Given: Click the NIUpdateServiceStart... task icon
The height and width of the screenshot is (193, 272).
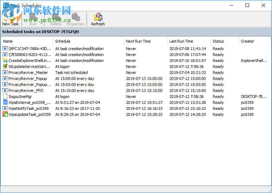Looking at the screenshot, I should [x=5, y=67].
